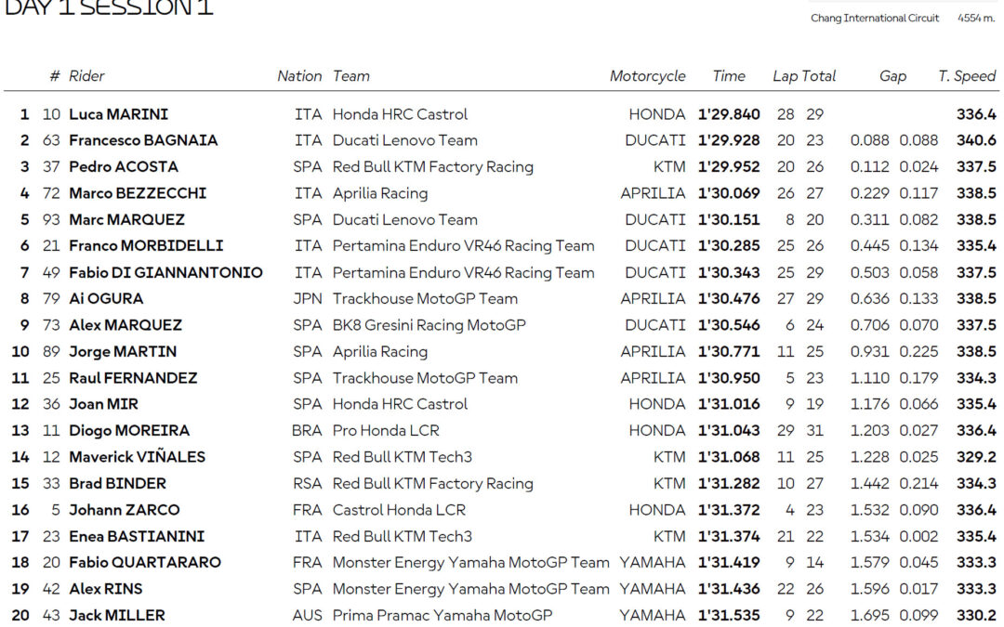Click Marini's 1'29.840 lap time
This screenshot has height=627, width=1004.
click(729, 114)
